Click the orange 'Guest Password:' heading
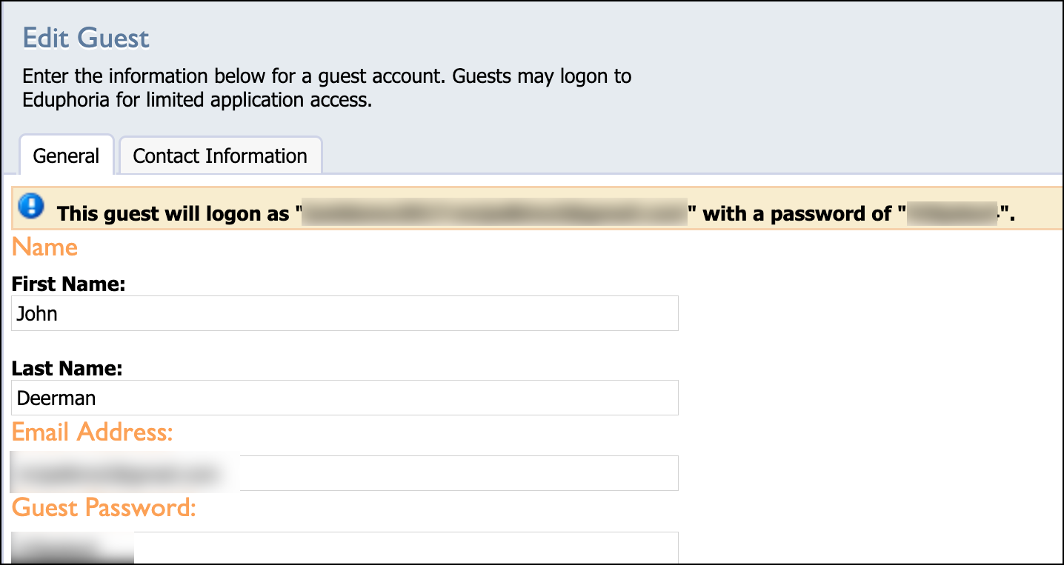 pos(104,508)
